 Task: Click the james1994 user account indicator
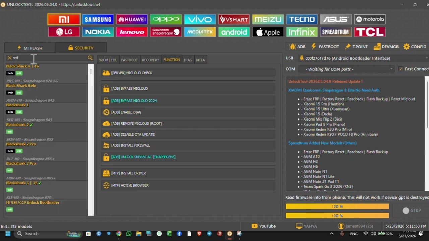click(x=356, y=226)
